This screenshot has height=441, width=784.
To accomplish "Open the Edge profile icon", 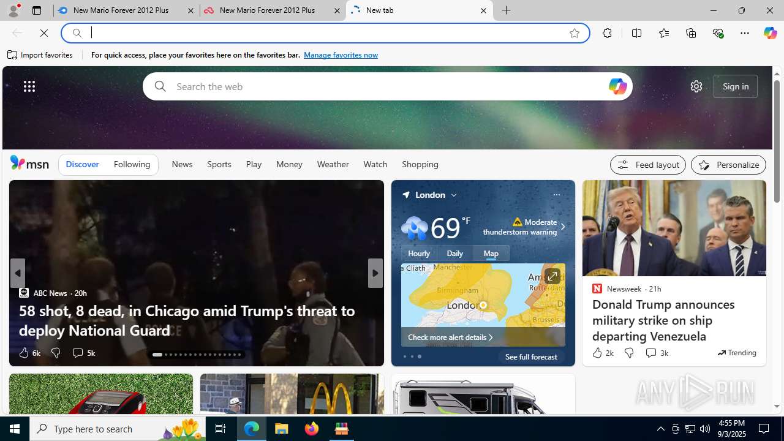I will (x=13, y=10).
